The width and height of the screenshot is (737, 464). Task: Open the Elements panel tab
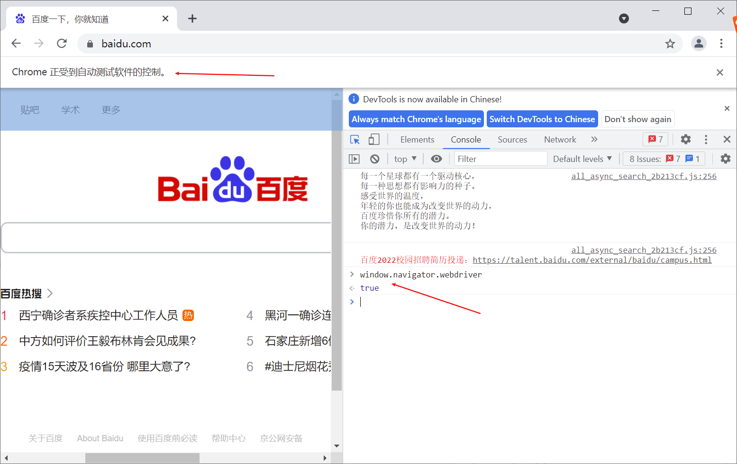click(417, 140)
